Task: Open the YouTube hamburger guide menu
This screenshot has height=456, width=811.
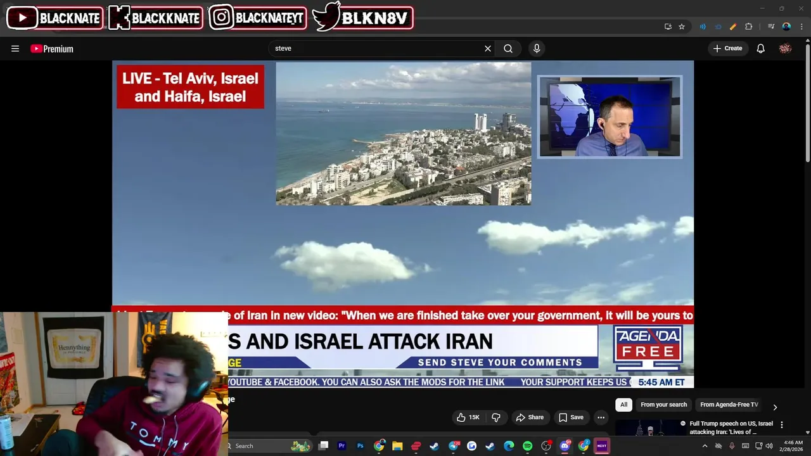Action: pyautogui.click(x=15, y=49)
